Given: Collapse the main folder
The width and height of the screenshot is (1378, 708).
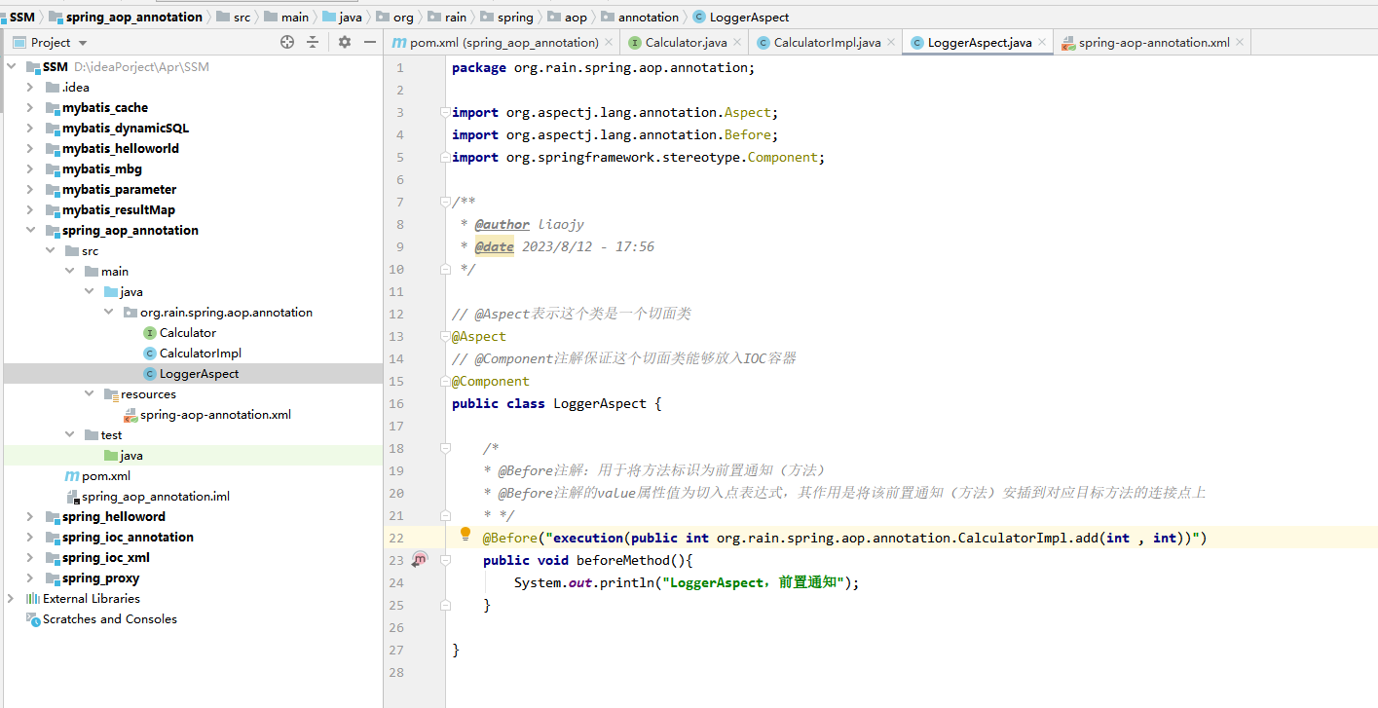Looking at the screenshot, I should (x=69, y=272).
